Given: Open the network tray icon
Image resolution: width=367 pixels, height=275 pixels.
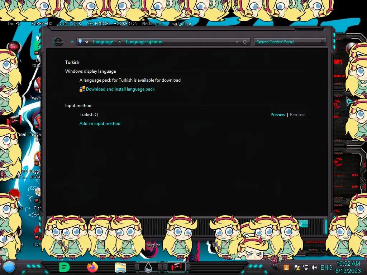Looking at the screenshot, I should [305, 267].
